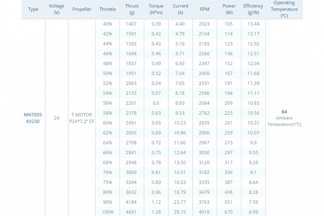Select the Torque (N*m) header cell

click(156, 9)
